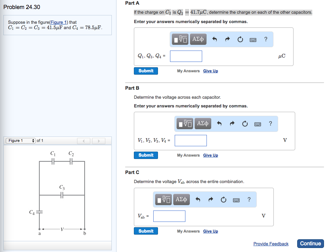Click the Continue button
This screenshot has height=252, width=330.
pyautogui.click(x=311, y=244)
